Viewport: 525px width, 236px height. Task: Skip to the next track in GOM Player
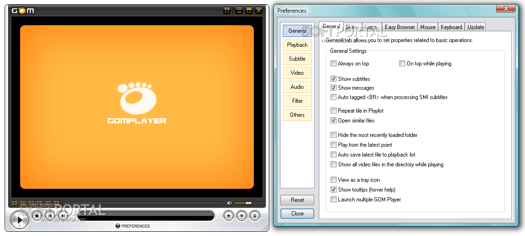(x=63, y=216)
